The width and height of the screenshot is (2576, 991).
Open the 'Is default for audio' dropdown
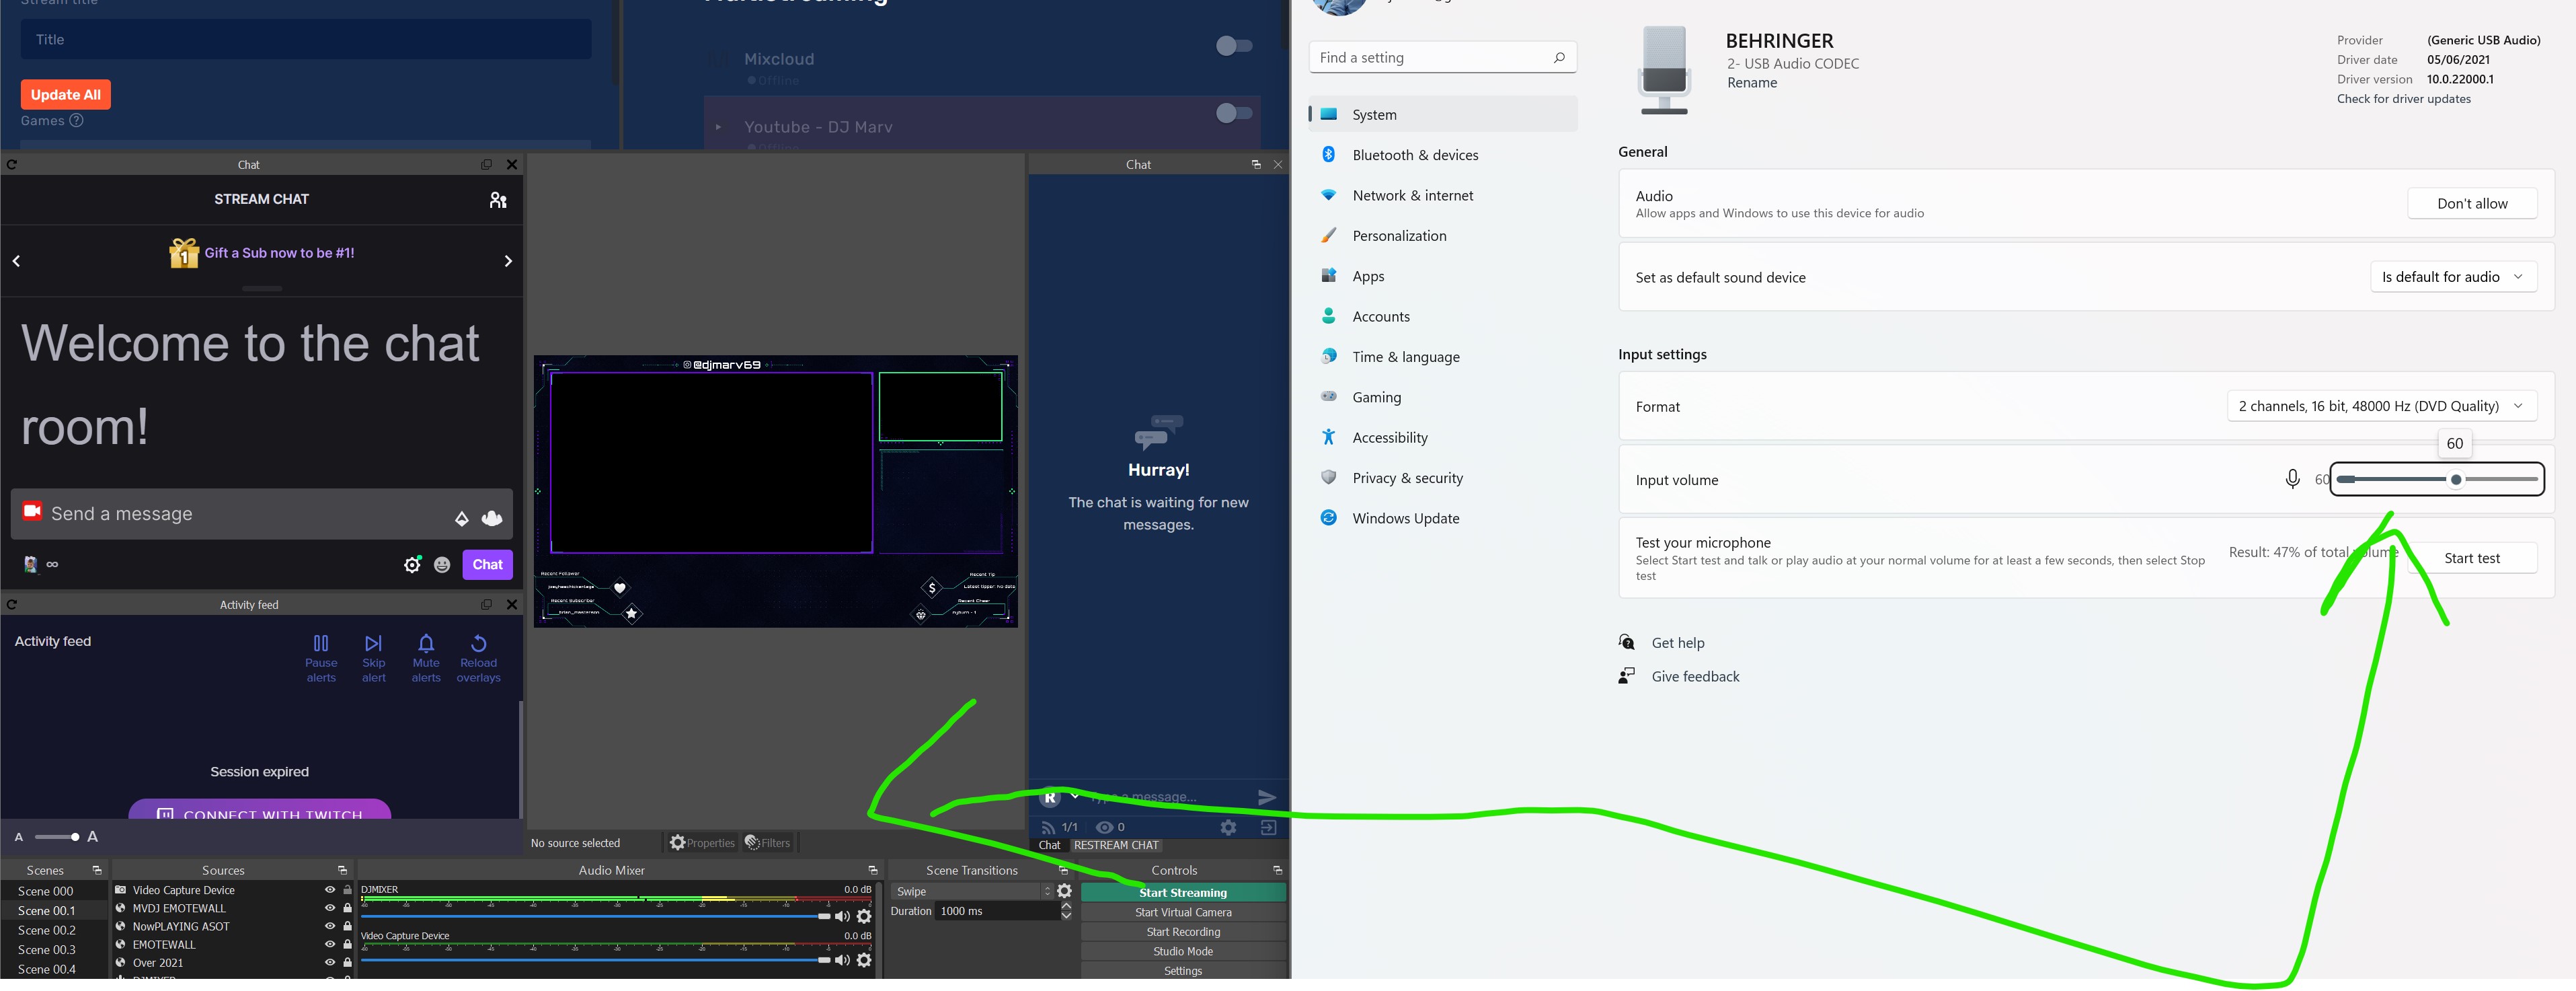2453,277
